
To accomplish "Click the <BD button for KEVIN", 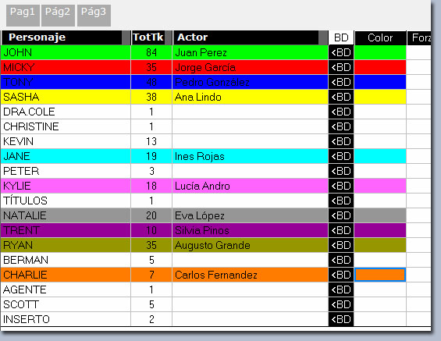I will [341, 141].
